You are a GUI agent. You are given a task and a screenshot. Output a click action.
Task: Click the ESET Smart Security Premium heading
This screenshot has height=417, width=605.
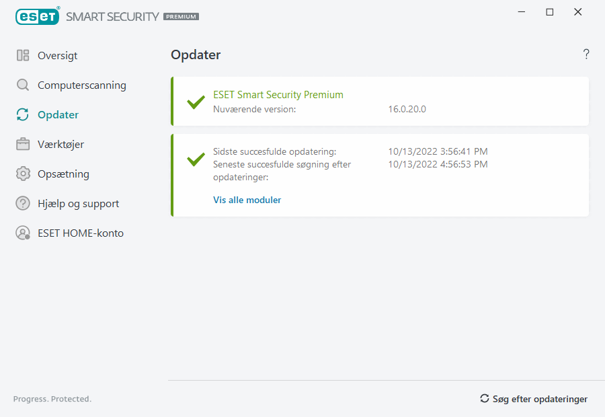[278, 95]
